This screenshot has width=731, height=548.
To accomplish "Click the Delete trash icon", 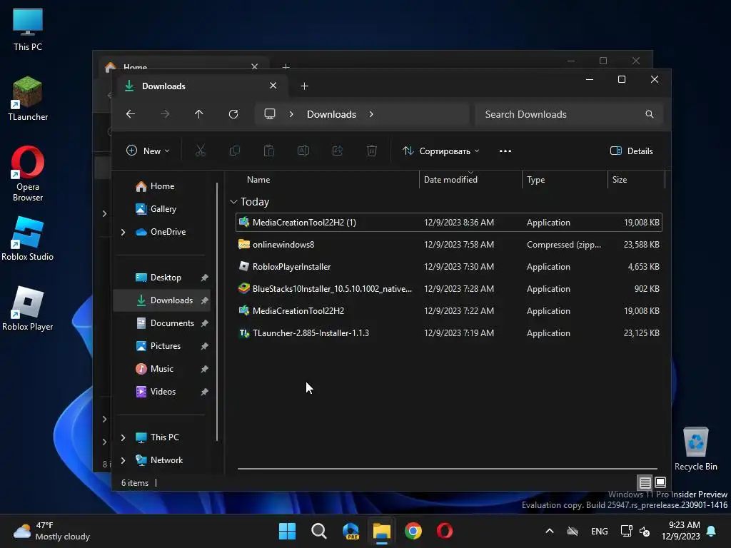I will (371, 151).
